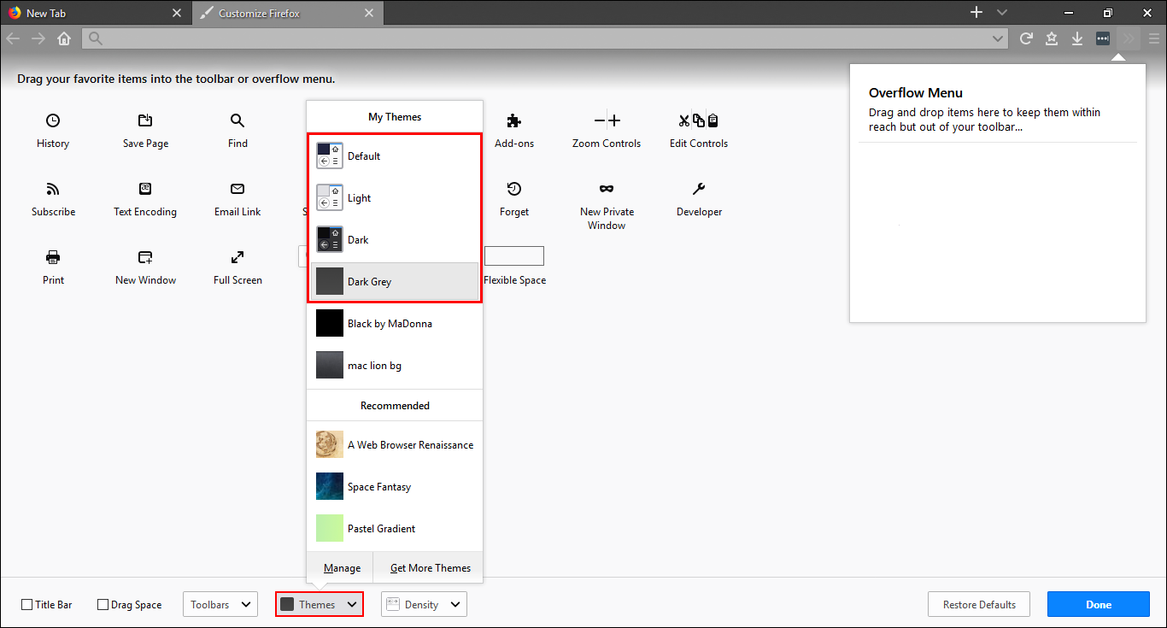Click the Find magnifier icon

click(238, 120)
